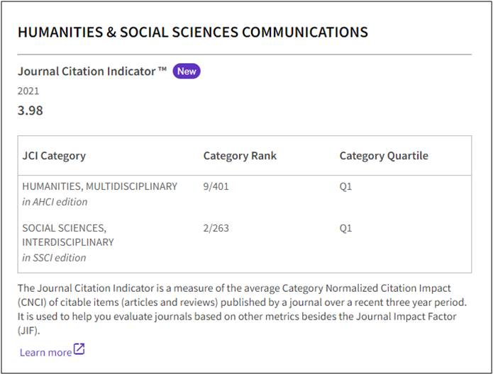The image size is (493, 374).
Task: Click the trademark symbol after Indicator
Action: click(x=162, y=70)
